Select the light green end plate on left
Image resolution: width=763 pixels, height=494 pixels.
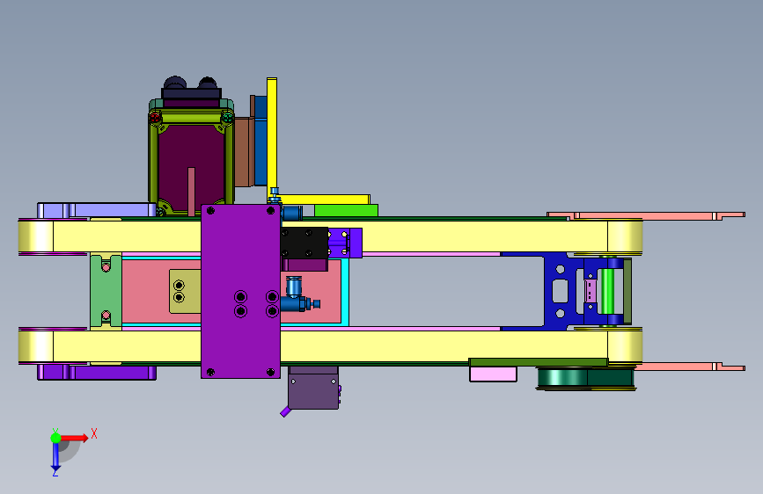point(106,291)
